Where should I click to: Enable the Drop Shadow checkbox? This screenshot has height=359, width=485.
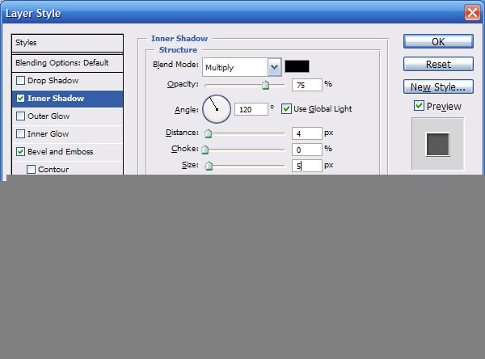[20, 81]
